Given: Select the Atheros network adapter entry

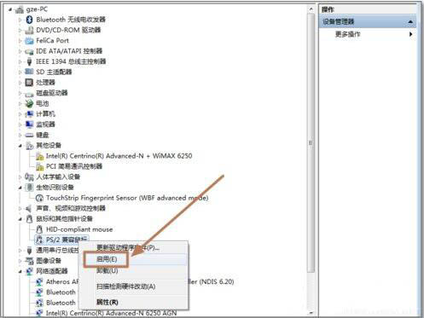Looking at the screenshot, I should point(62,281).
